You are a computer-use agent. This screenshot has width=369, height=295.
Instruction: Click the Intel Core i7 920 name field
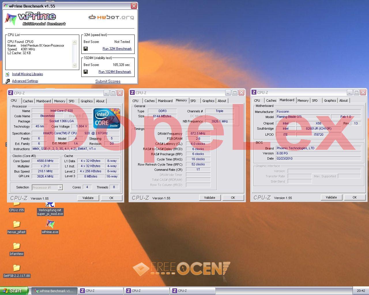61,111
